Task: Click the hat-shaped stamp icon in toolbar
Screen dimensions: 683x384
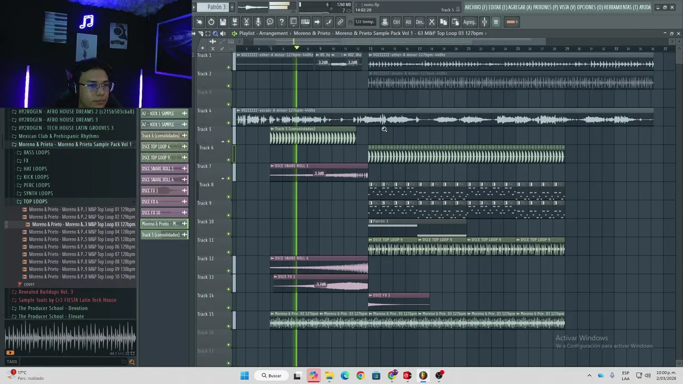Action: (384, 22)
